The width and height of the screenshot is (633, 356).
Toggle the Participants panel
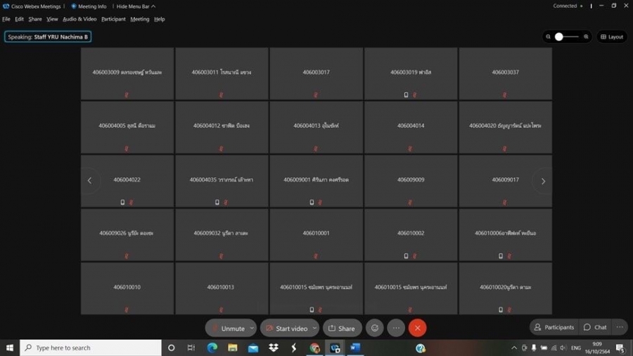pos(554,327)
